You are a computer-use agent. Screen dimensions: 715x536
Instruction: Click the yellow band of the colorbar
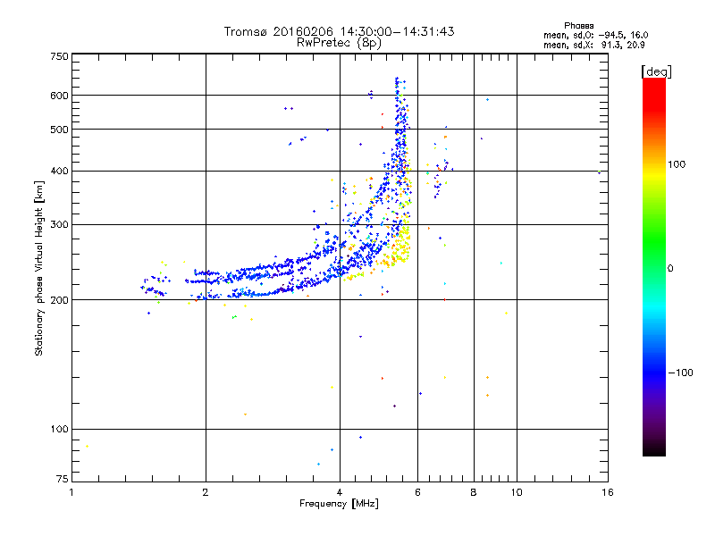(x=654, y=175)
